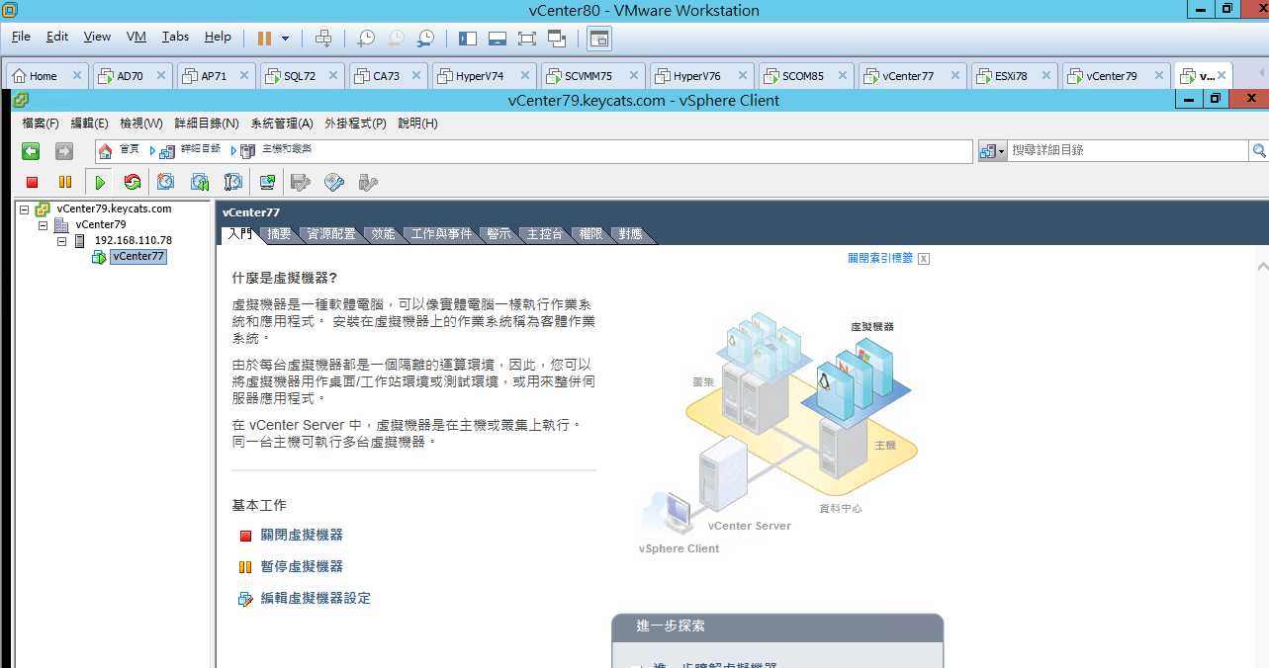Viewport: 1269px width, 668px height.
Task: Open the dropdown arrow beside Workstation pause icon
Action: coord(286,39)
